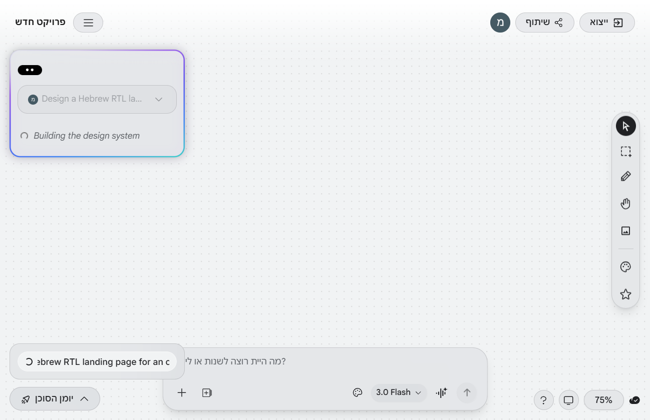Click the voice input sparkle icon

pos(441,392)
